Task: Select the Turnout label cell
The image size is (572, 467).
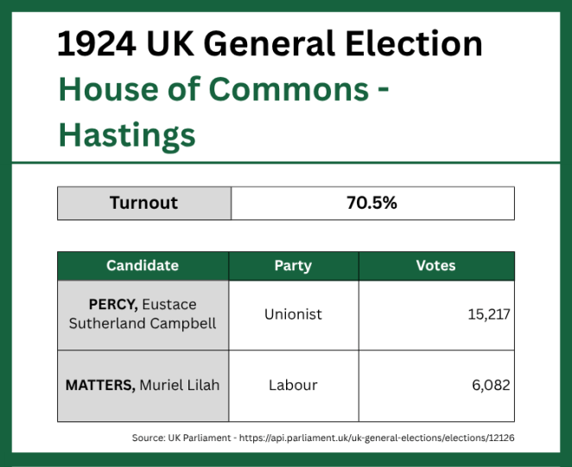Action: click(144, 204)
